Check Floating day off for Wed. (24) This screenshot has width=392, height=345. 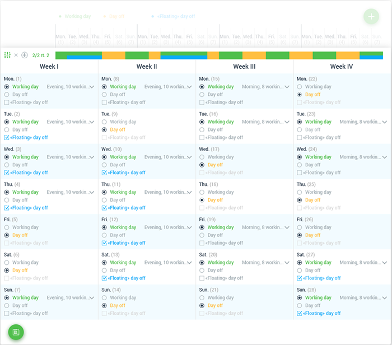(x=299, y=172)
